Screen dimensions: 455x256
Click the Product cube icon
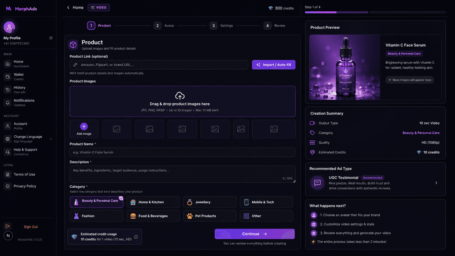pyautogui.click(x=73, y=45)
